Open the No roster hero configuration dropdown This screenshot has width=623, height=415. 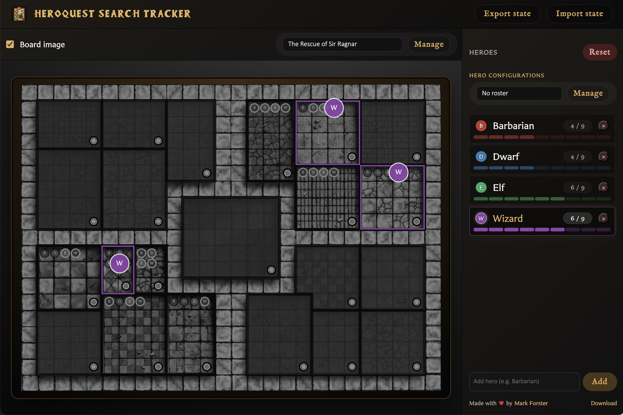519,93
